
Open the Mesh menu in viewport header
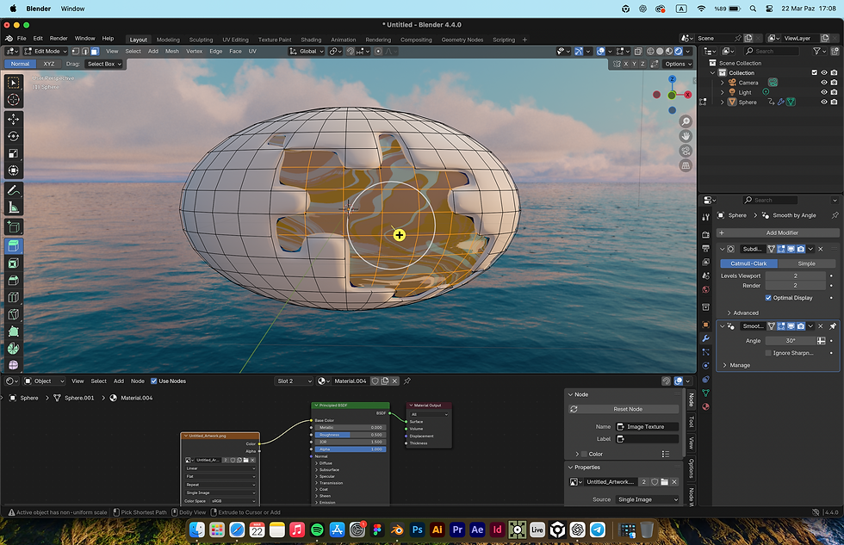point(171,51)
